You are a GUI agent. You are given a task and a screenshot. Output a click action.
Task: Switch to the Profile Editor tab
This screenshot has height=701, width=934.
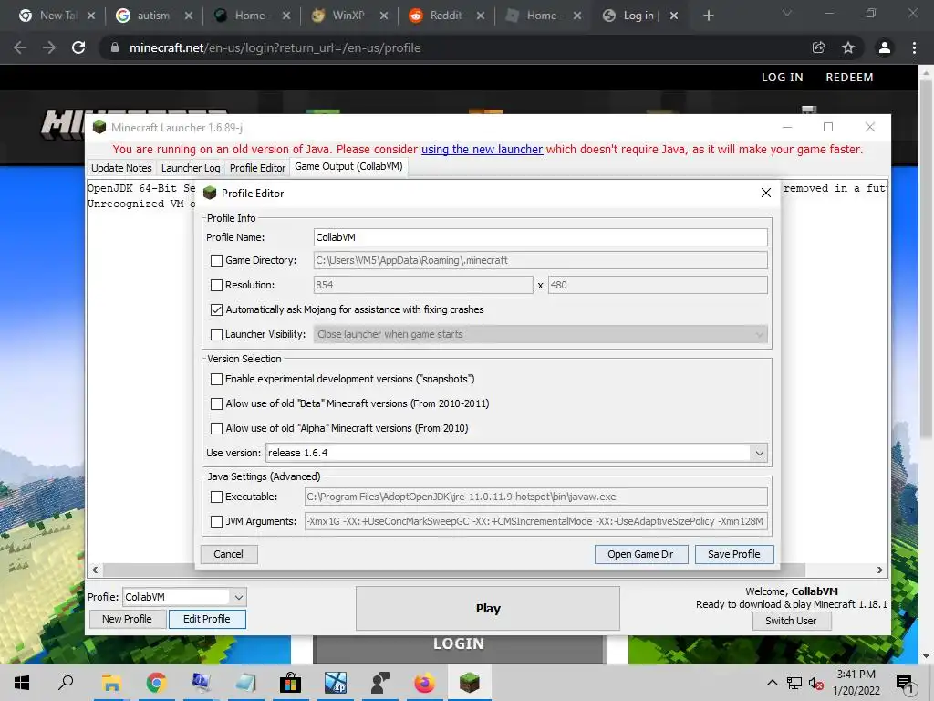pos(257,168)
